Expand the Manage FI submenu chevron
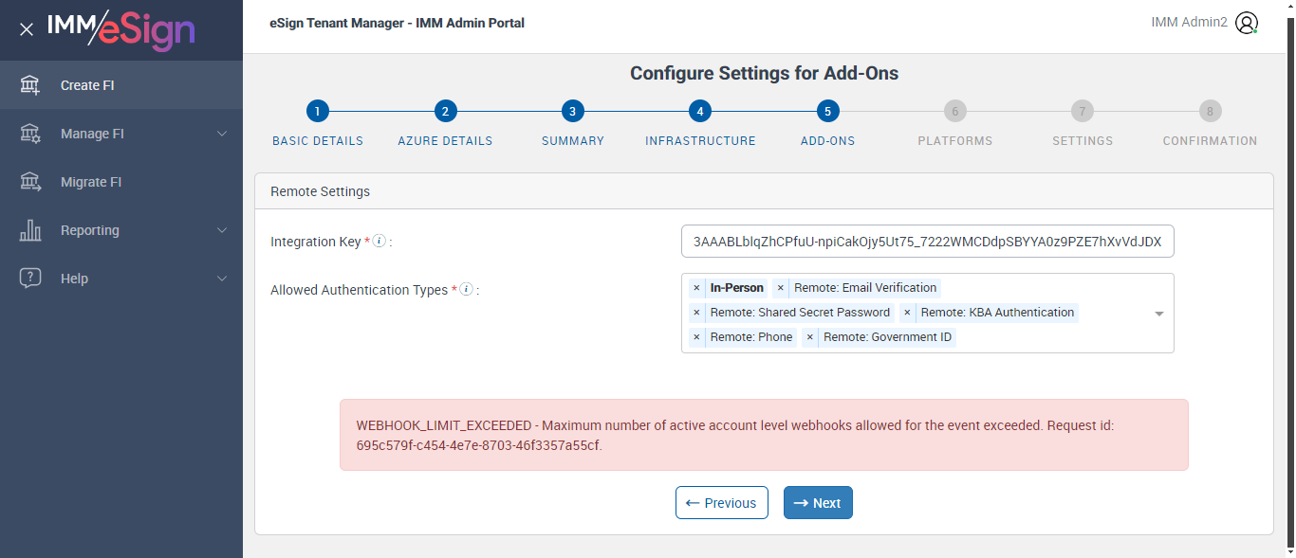 point(222,134)
